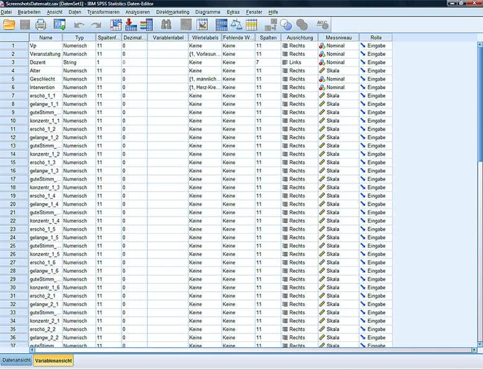Click the Typ column header
The width and height of the screenshot is (483, 370).
pos(79,38)
